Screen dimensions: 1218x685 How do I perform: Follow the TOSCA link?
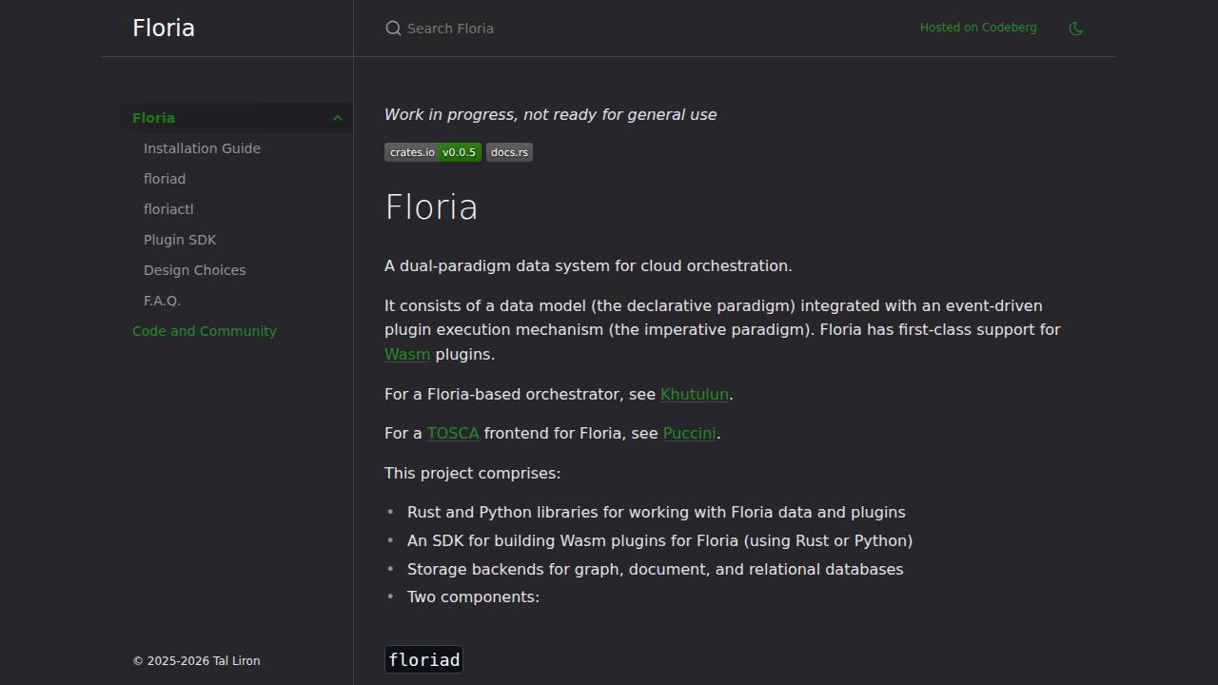pos(453,433)
